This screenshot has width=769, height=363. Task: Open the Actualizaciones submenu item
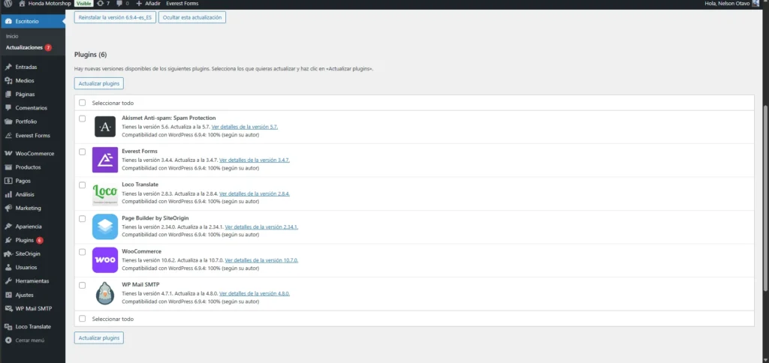(x=24, y=47)
